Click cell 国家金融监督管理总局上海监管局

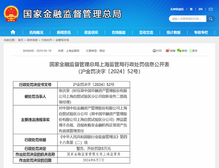94,154
